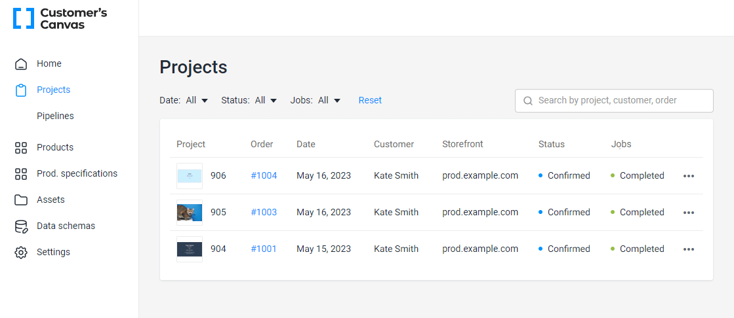Click the May 15, 2023 date
Screen dimensions: 734x318
[324, 249]
